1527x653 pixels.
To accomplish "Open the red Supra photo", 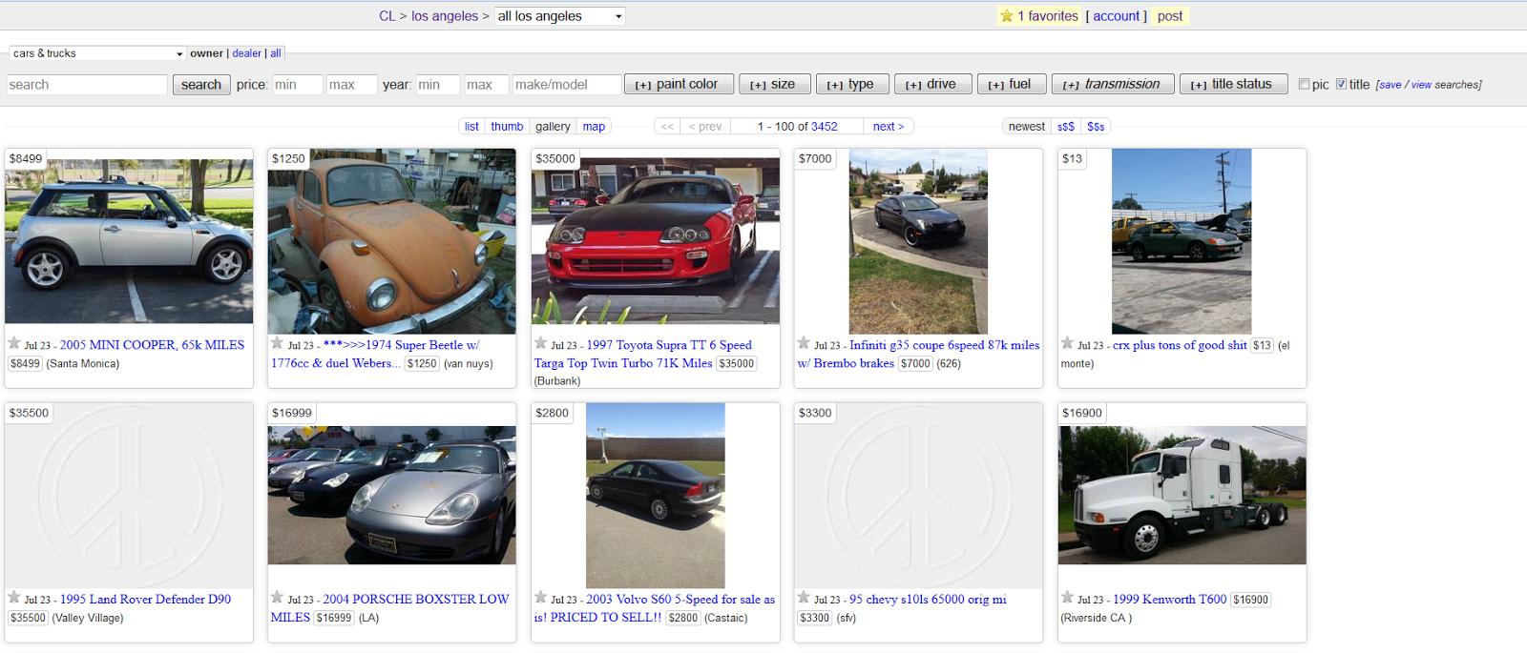I will click(x=656, y=240).
